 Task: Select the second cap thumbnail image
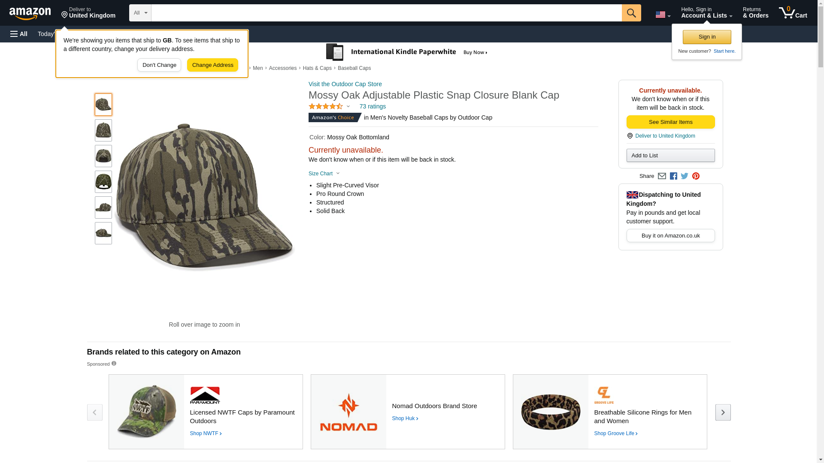103,130
